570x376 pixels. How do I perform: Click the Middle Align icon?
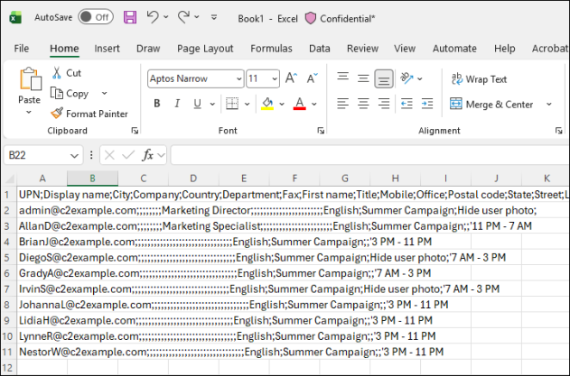[363, 78]
